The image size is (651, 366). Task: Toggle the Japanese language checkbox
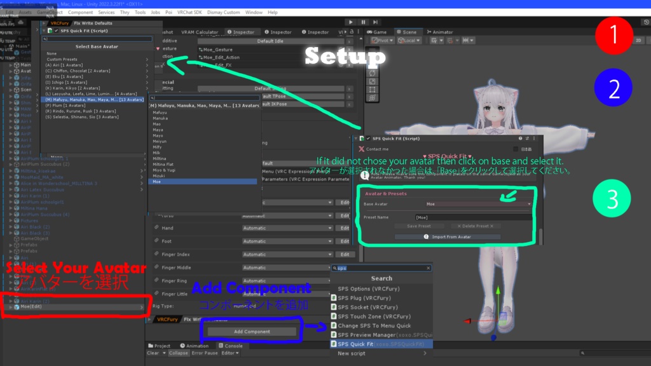coord(516,149)
